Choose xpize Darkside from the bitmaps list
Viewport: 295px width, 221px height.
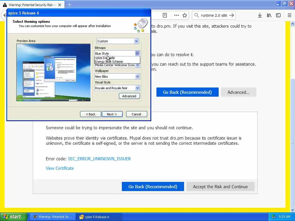(117, 58)
